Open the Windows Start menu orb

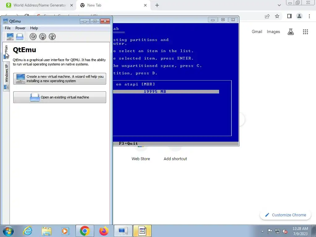(8, 231)
